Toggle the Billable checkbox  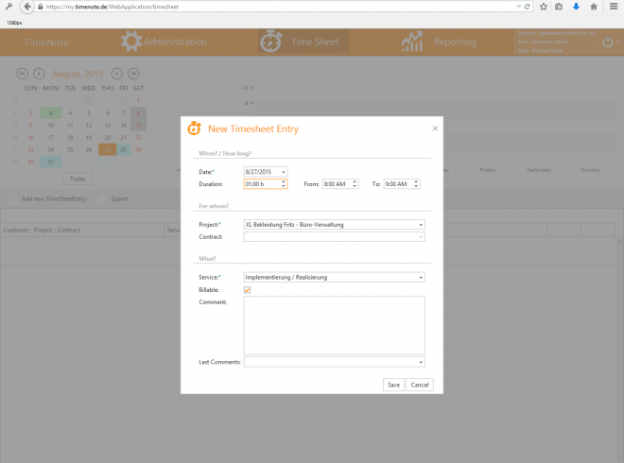click(248, 290)
